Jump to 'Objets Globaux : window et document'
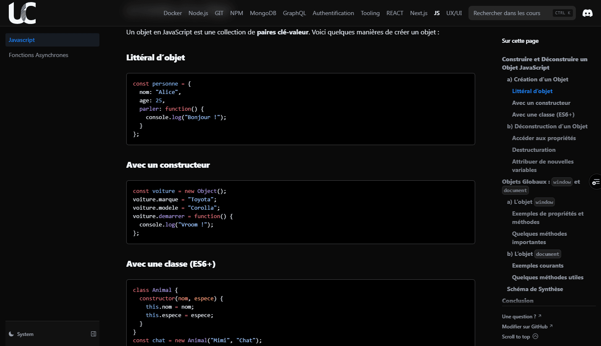Screen dimensions: 601x346 point(541,186)
